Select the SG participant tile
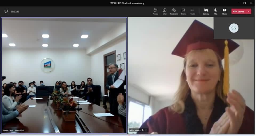 pyautogui.click(x=234, y=28)
